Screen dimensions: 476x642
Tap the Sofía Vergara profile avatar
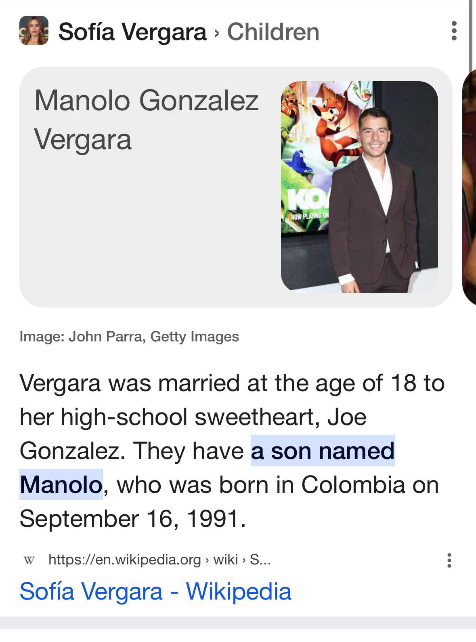click(34, 31)
